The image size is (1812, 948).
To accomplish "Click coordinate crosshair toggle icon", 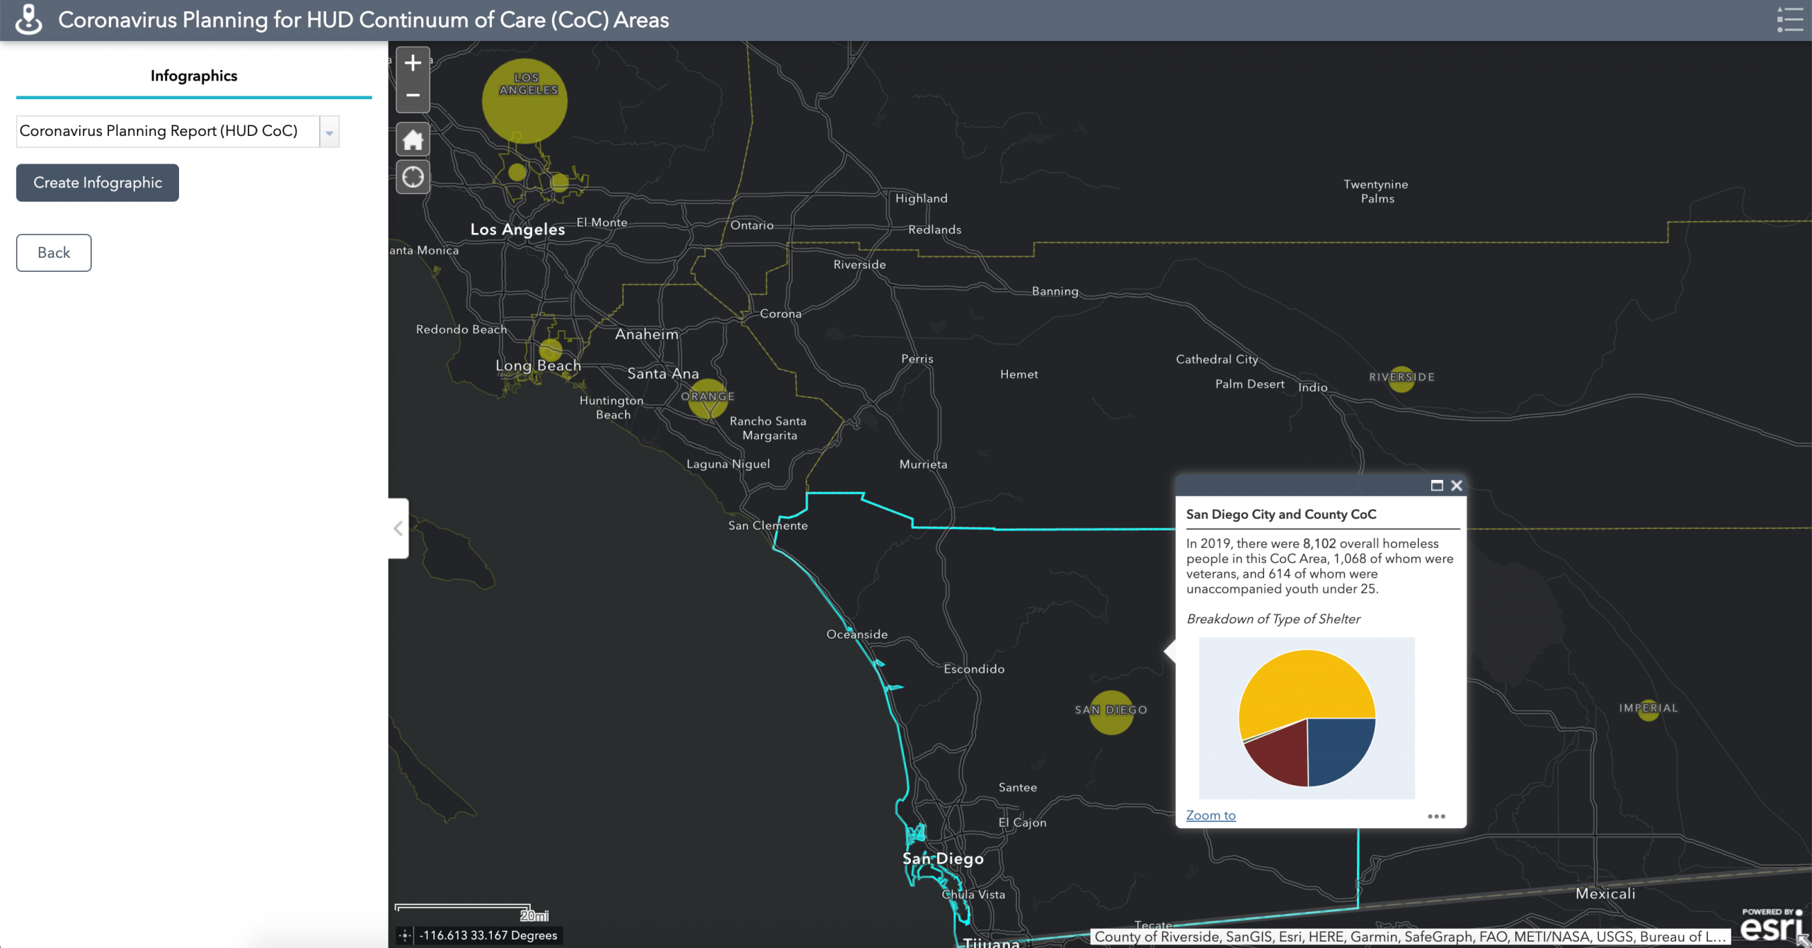I will 405,935.
